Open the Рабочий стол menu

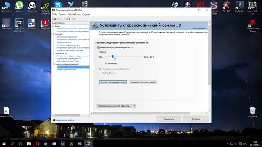74,14
